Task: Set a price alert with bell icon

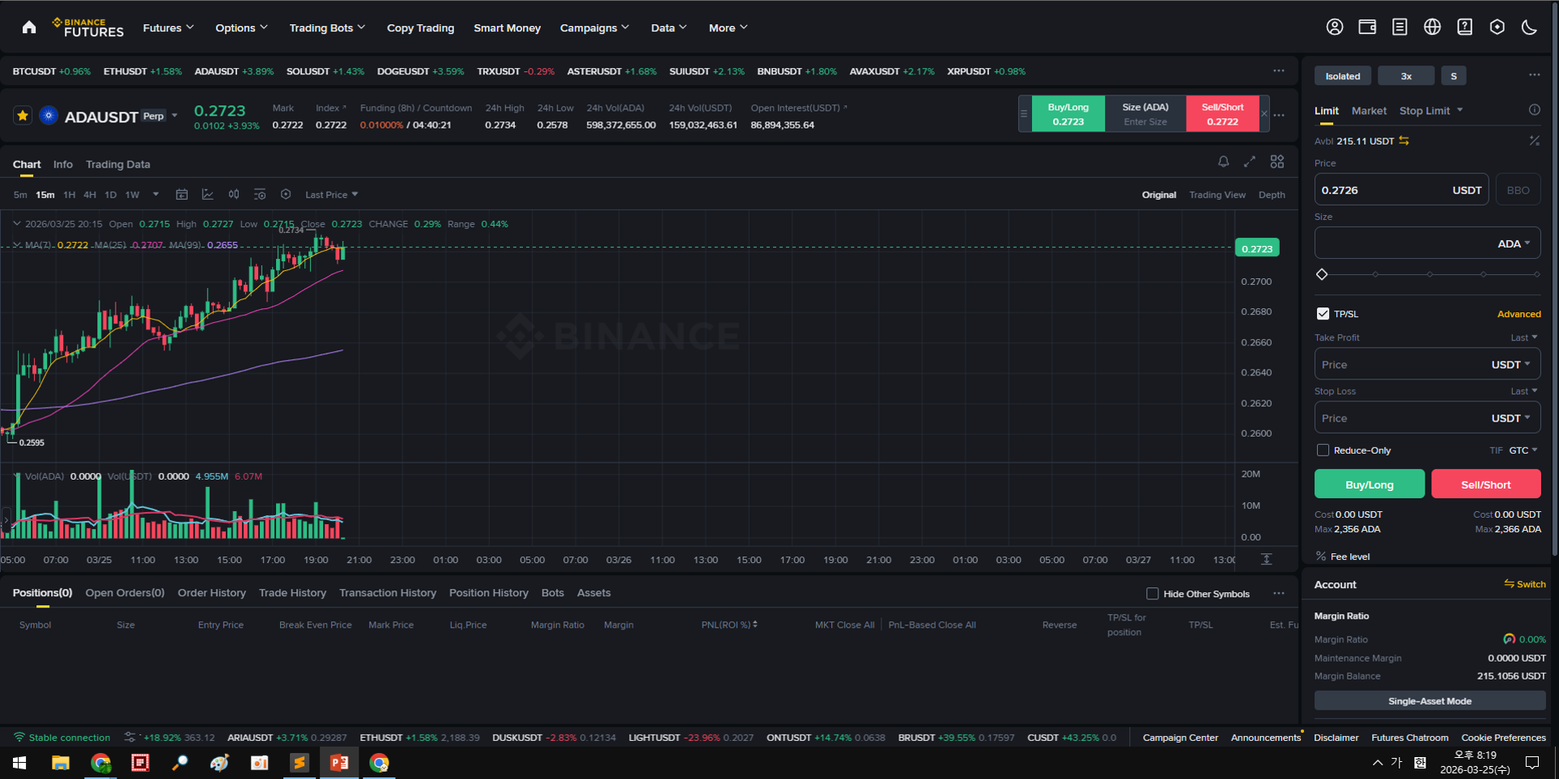Action: tap(1223, 162)
